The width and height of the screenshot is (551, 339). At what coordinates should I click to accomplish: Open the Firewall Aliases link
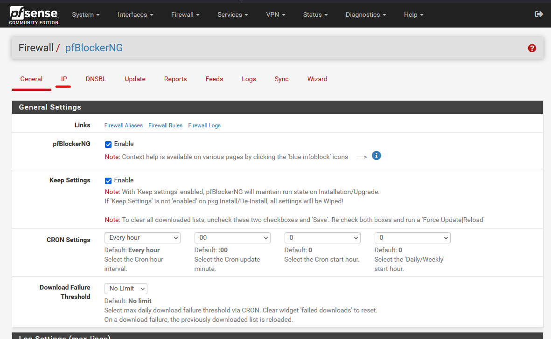123,125
